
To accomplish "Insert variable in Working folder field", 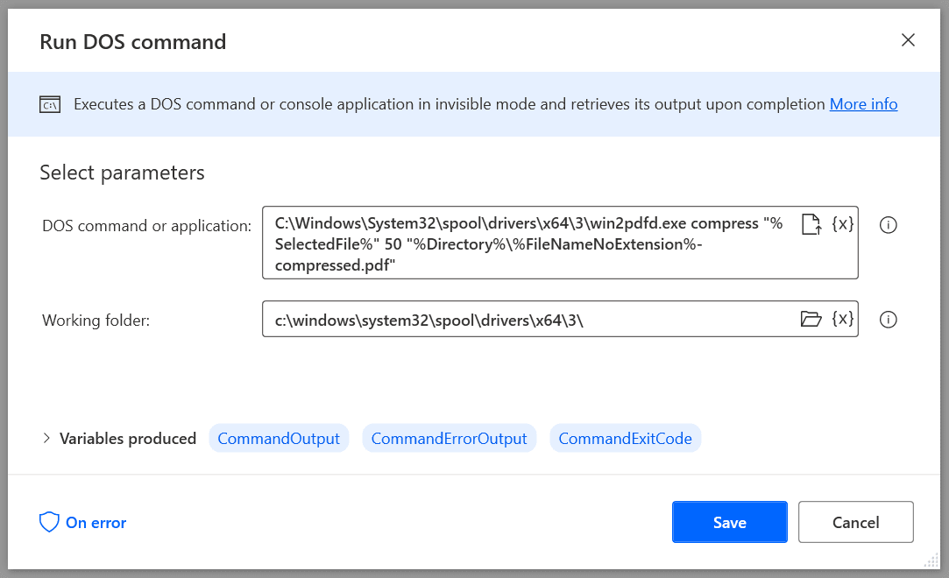I will [x=842, y=319].
